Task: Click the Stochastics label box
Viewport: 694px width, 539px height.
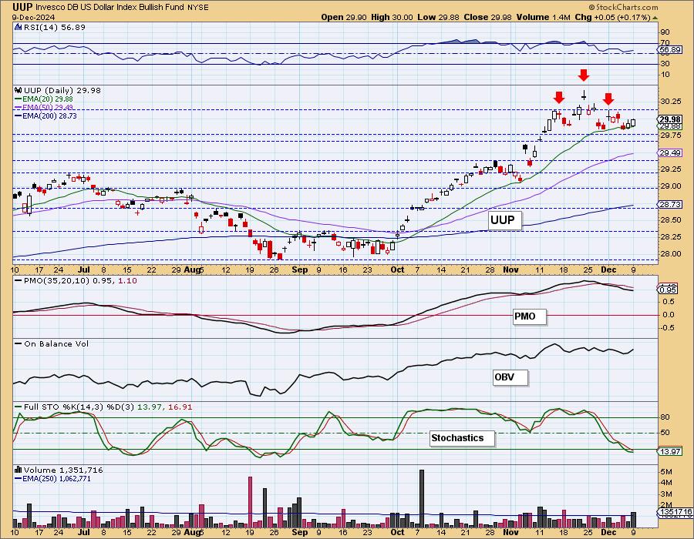Action: (462, 438)
